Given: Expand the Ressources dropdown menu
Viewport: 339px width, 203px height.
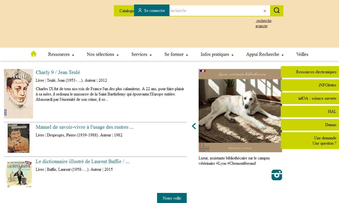Looking at the screenshot, I should point(61,54).
